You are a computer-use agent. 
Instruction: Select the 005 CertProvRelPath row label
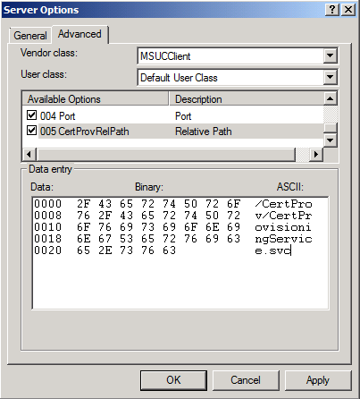point(85,132)
